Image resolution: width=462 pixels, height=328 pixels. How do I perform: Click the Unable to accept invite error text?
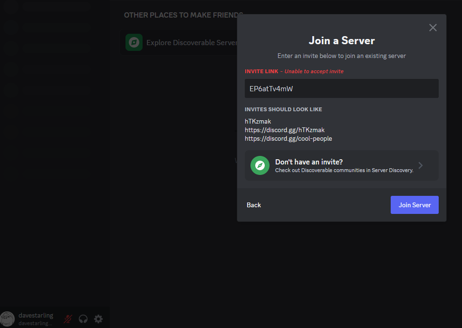click(314, 71)
